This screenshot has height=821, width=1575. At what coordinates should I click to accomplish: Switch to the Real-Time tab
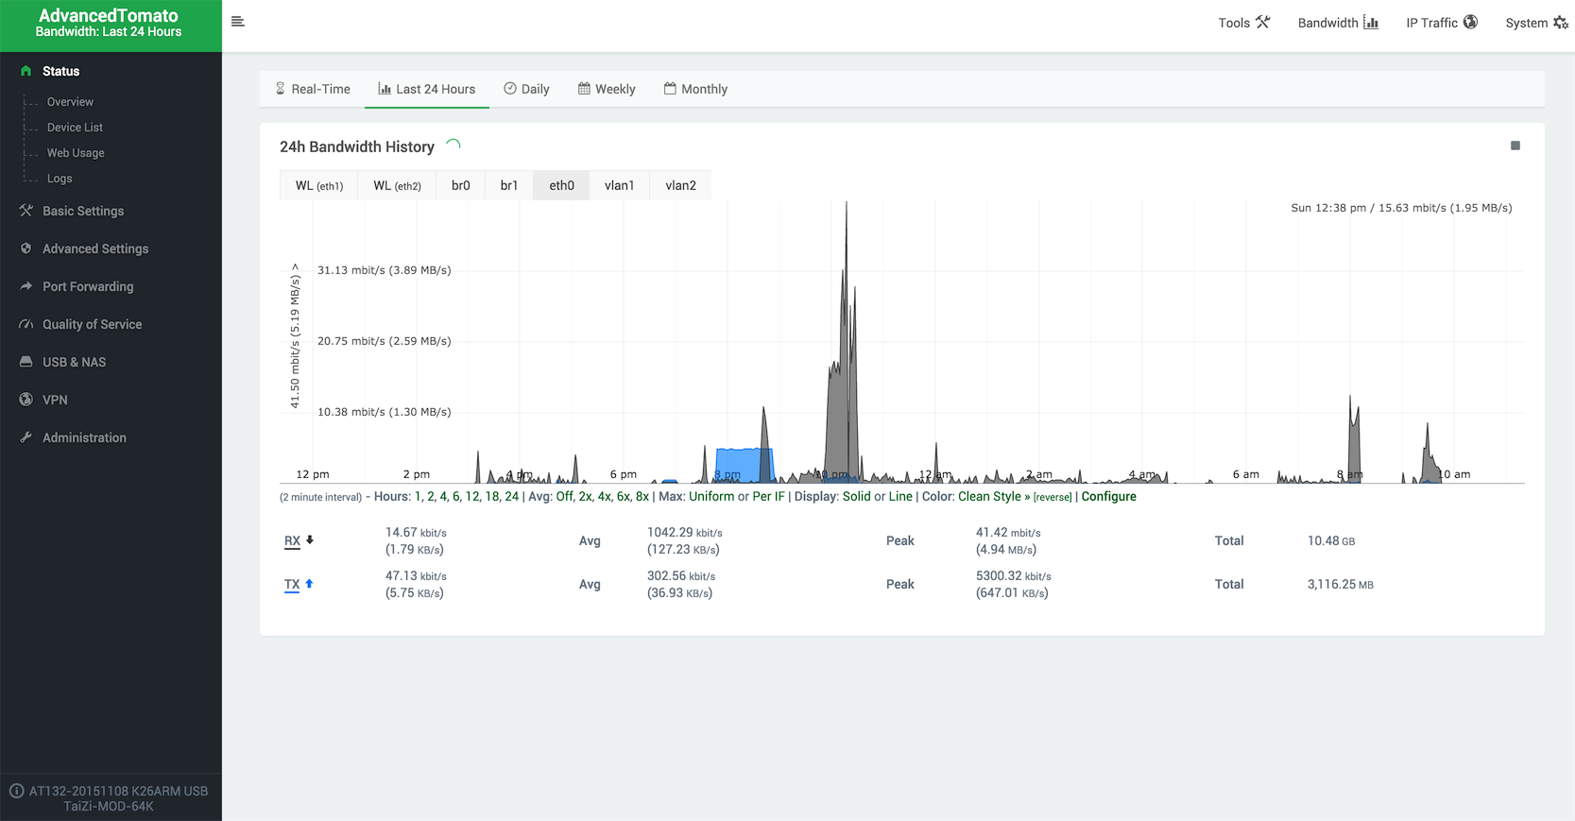tap(312, 89)
